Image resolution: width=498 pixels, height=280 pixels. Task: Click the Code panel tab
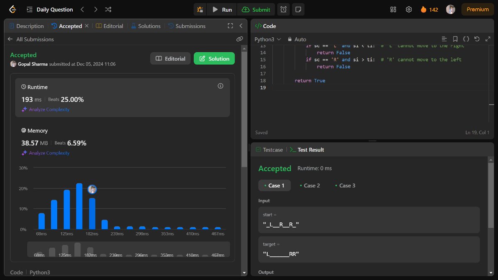point(266,26)
